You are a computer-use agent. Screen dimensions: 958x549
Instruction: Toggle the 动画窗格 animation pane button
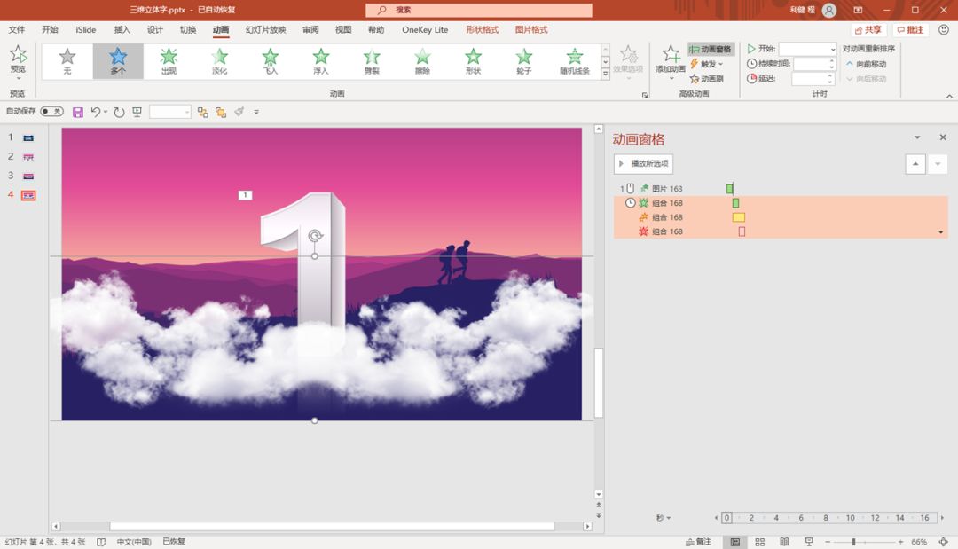tap(711, 50)
